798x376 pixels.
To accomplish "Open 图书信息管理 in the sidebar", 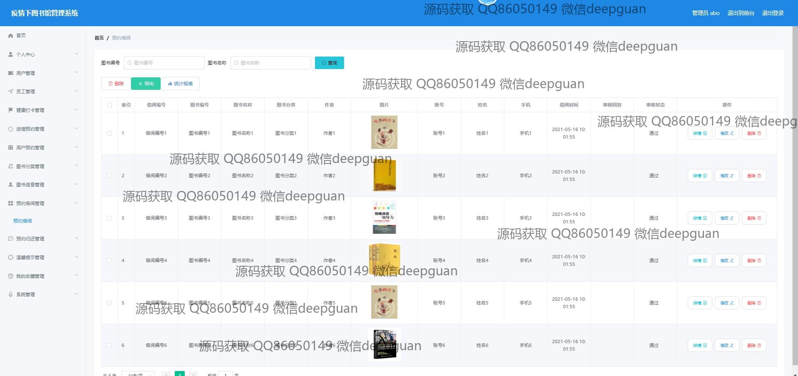I will point(30,185).
